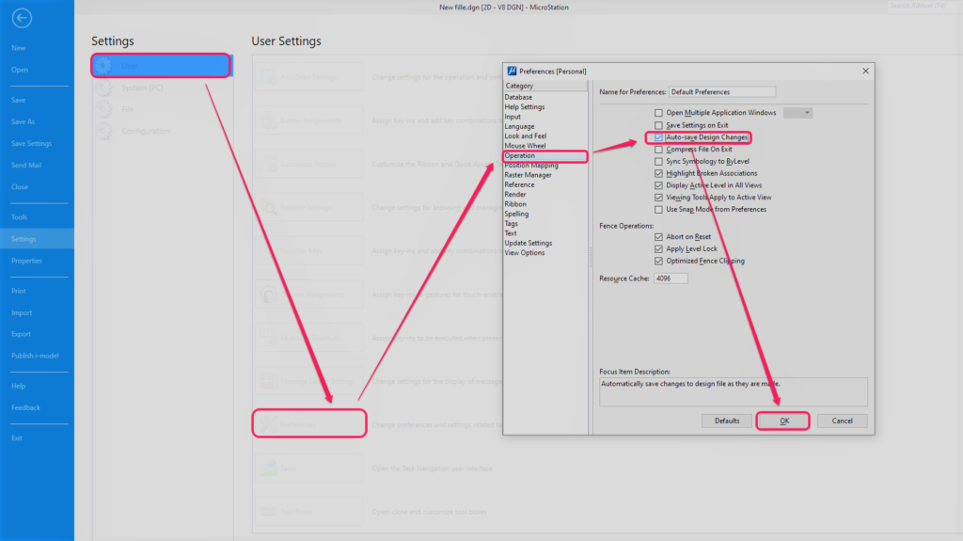Uncheck Highlight Broken Associations

click(x=658, y=173)
